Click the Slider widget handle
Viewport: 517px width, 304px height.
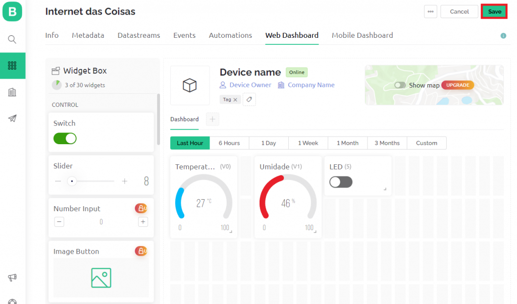(72, 181)
